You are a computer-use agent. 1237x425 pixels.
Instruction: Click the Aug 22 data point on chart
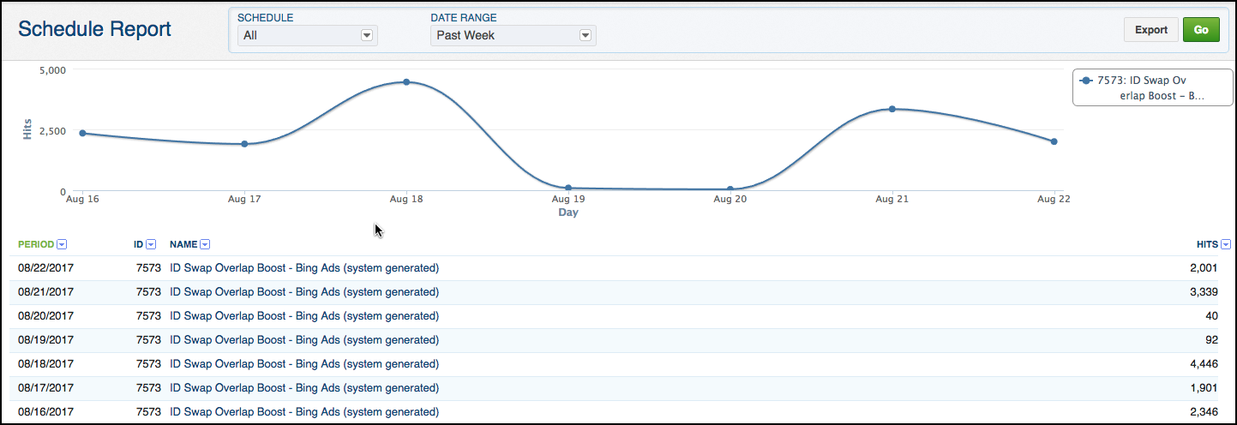tap(1054, 141)
